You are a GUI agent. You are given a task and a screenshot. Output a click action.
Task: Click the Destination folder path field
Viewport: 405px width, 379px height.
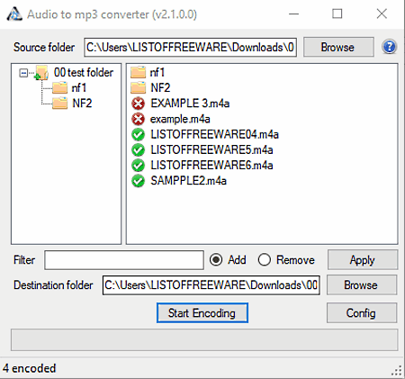[x=211, y=285]
